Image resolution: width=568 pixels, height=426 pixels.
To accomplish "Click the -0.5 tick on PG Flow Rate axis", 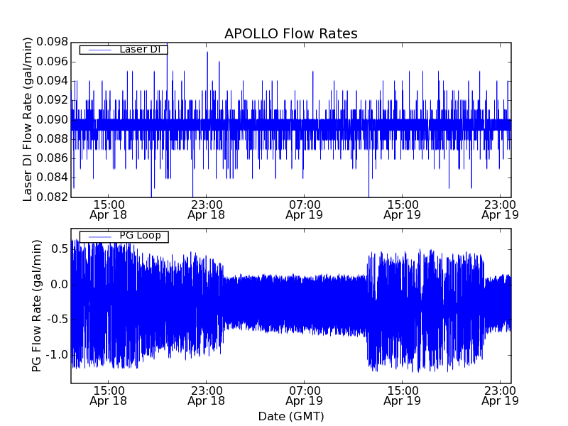I will click(57, 319).
